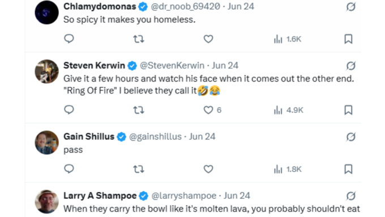The image size is (385, 217).
Task: Repost Gain Shillus's "pass" tweet
Action: click(139, 169)
